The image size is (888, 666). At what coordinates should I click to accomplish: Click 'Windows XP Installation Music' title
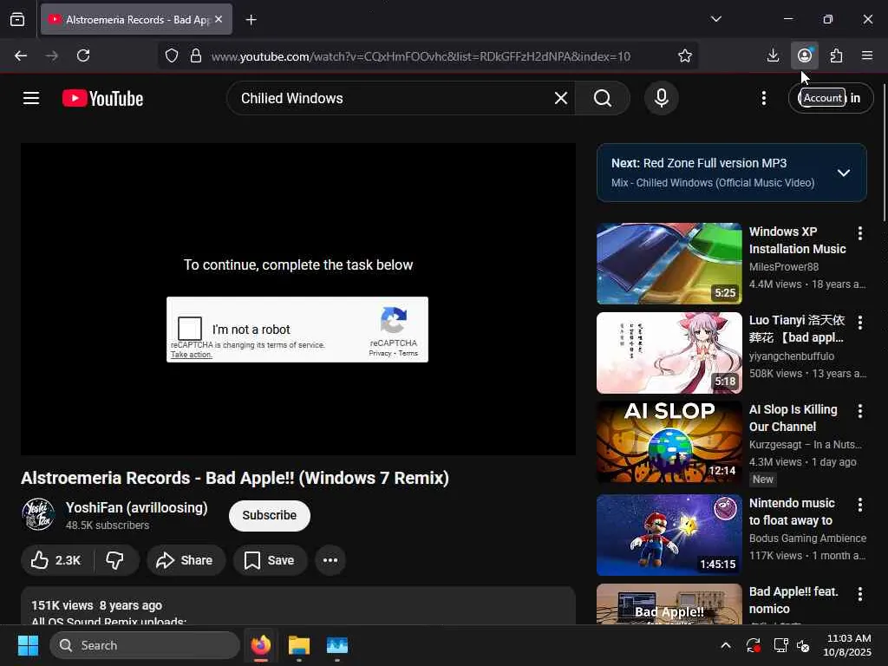point(798,240)
